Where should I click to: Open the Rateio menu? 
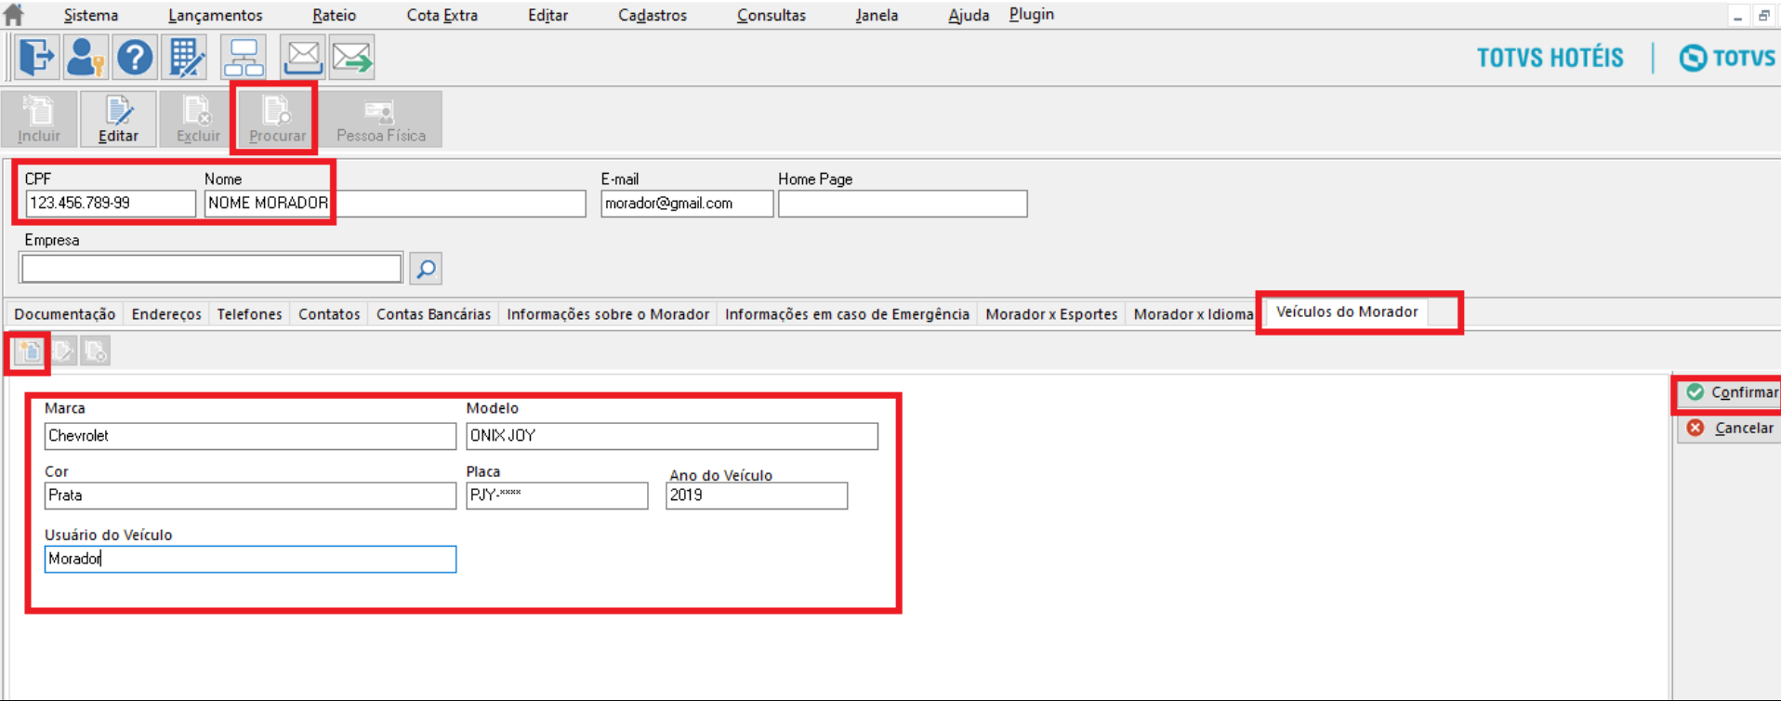pyautogui.click(x=335, y=15)
